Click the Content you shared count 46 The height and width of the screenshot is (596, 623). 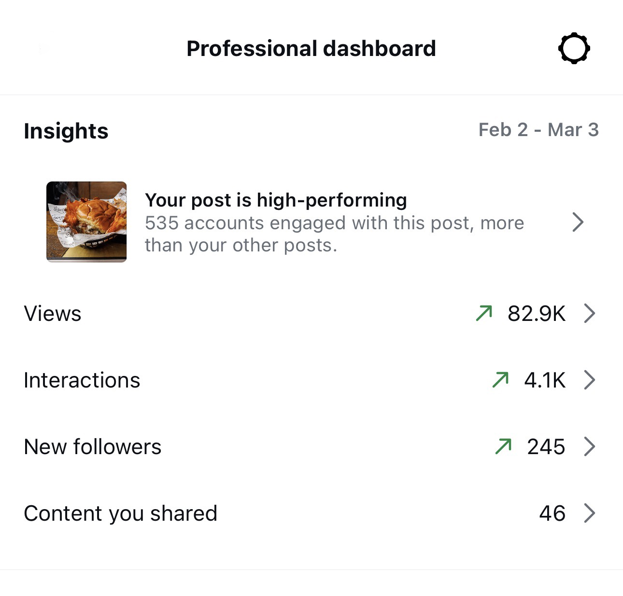tap(552, 513)
